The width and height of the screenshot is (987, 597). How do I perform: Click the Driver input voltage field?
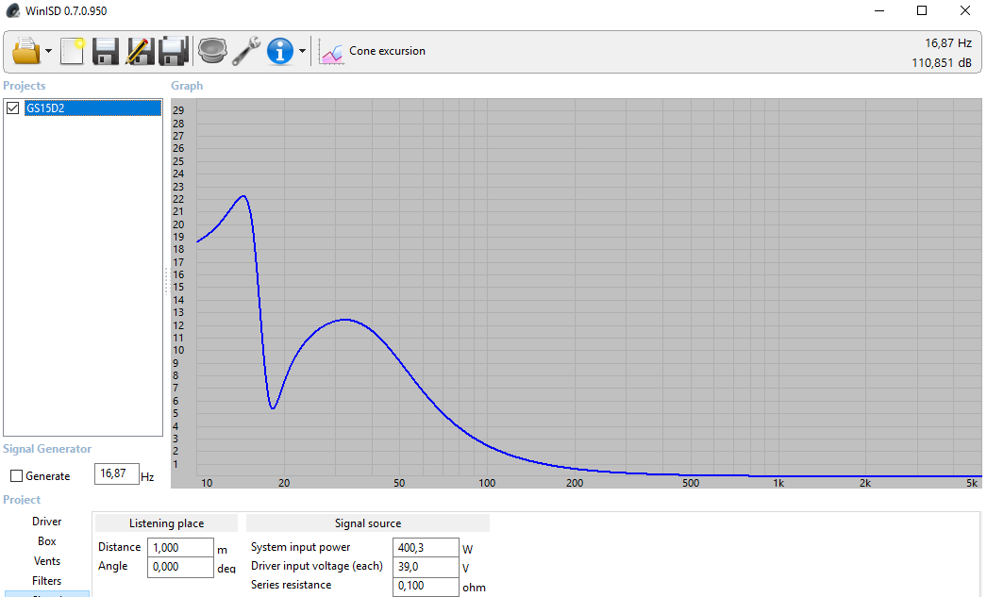point(426,567)
